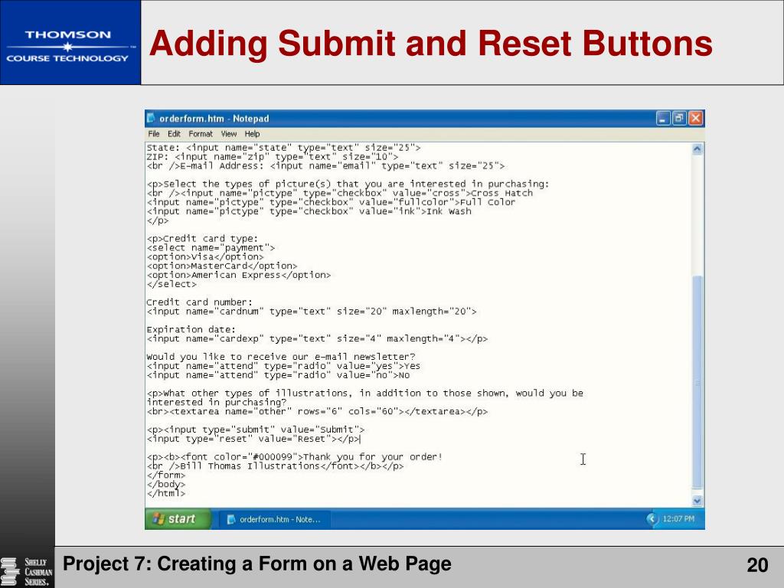Click the </html> line
784x588 pixels.
(166, 494)
